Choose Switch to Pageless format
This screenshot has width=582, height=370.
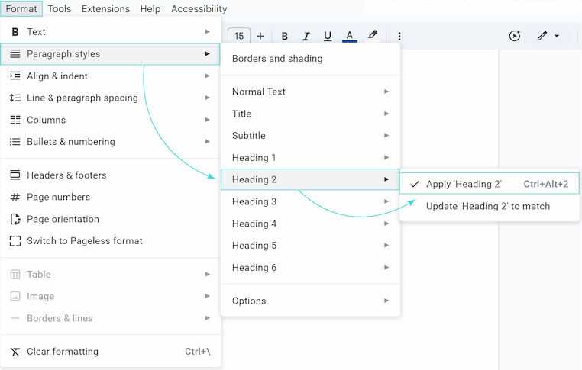tap(111, 241)
